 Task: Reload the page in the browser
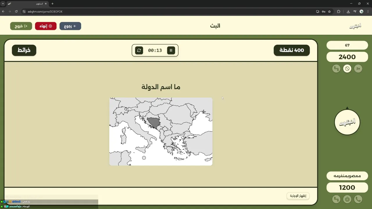click(16, 12)
